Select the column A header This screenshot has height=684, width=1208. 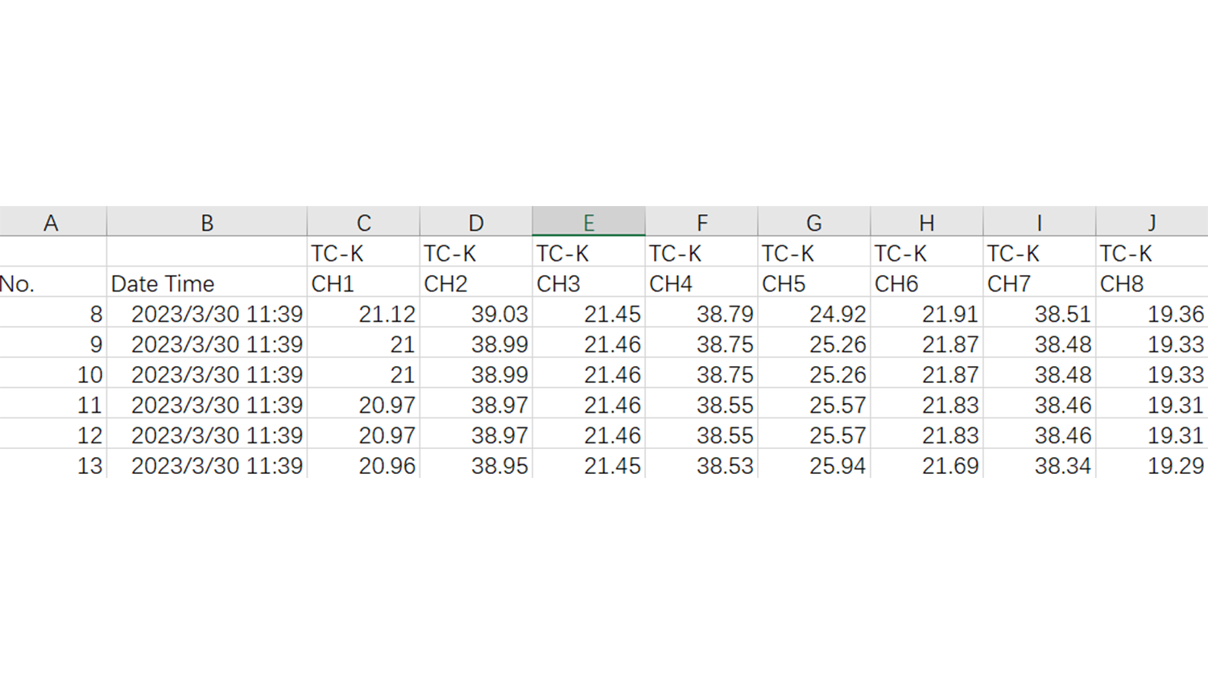[x=52, y=222]
